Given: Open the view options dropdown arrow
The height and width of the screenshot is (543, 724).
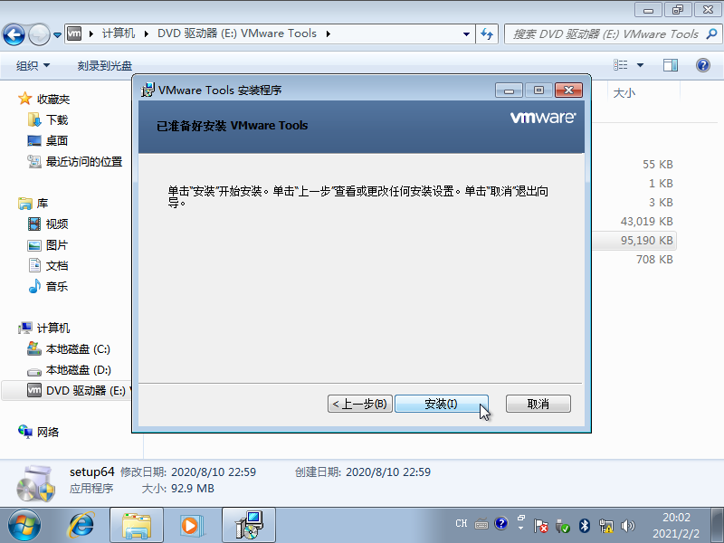Looking at the screenshot, I should click(640, 65).
